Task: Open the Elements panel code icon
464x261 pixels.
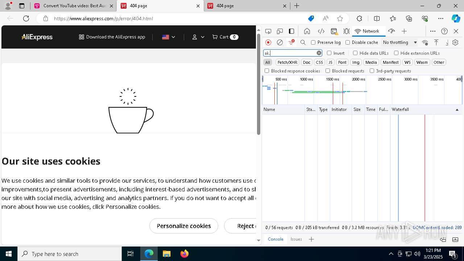Action: tap(321, 31)
